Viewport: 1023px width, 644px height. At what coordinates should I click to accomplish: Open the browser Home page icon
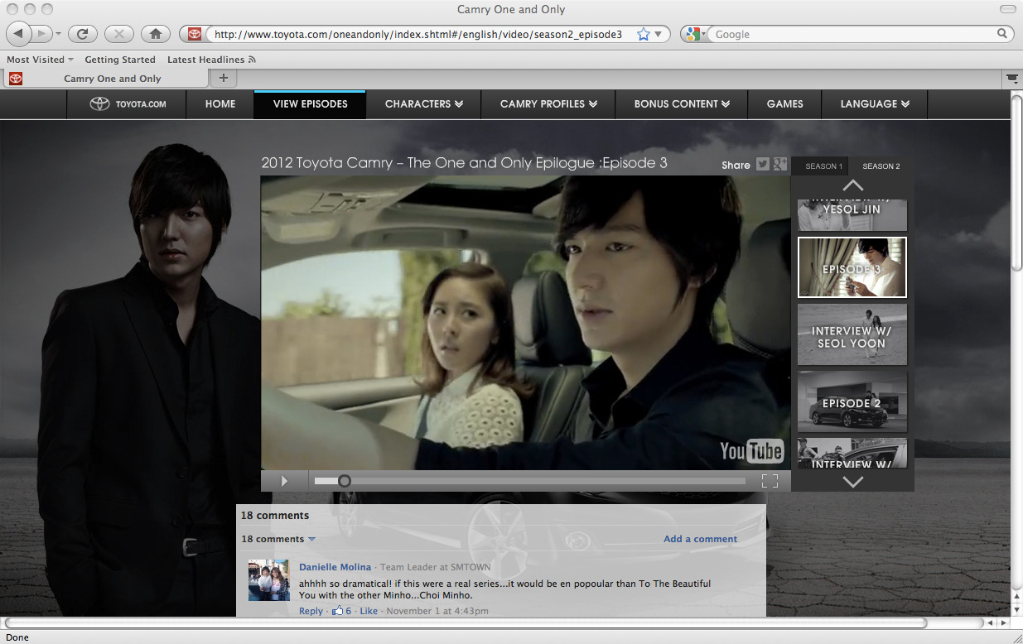pos(155,34)
